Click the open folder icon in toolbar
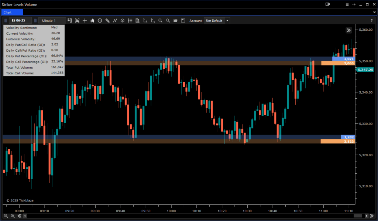The image size is (378, 221). (x=175, y=21)
